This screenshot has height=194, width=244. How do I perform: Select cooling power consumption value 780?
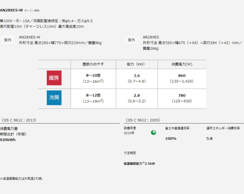182,95
